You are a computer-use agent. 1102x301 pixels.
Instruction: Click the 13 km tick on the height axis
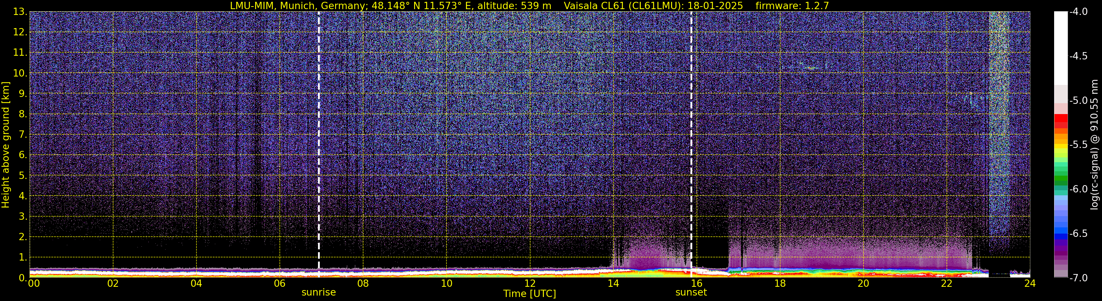click(x=20, y=12)
